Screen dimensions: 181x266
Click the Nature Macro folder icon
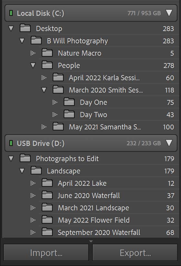(x=47, y=53)
